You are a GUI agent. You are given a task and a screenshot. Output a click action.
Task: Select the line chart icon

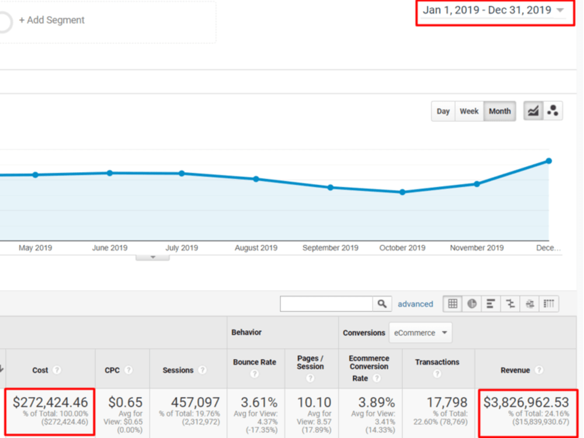pos(533,111)
